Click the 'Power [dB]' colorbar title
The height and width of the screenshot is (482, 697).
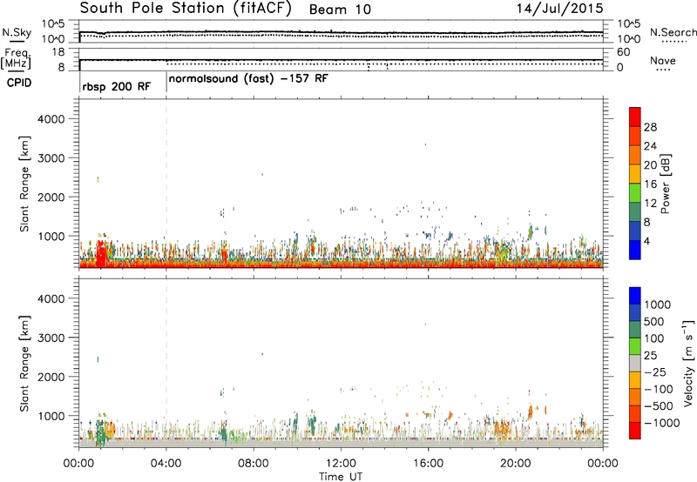(x=665, y=184)
